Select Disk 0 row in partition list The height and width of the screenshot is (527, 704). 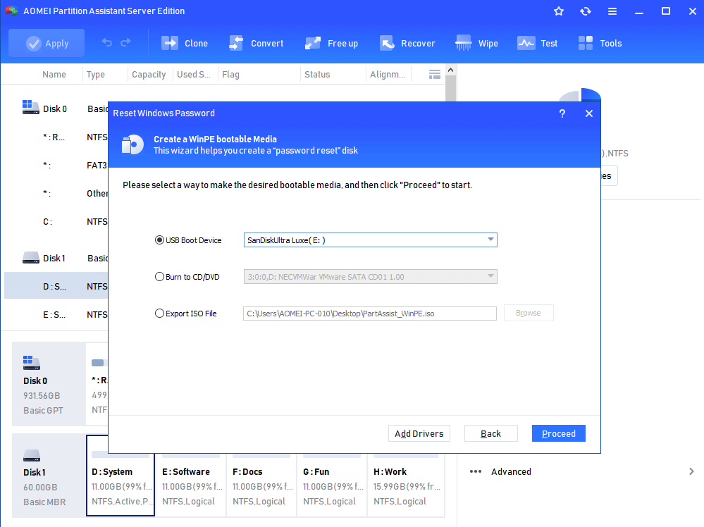point(56,108)
